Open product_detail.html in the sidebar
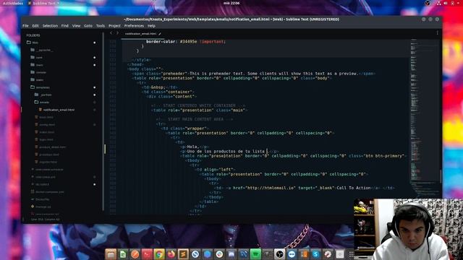This screenshot has width=463, height=260. click(53, 147)
